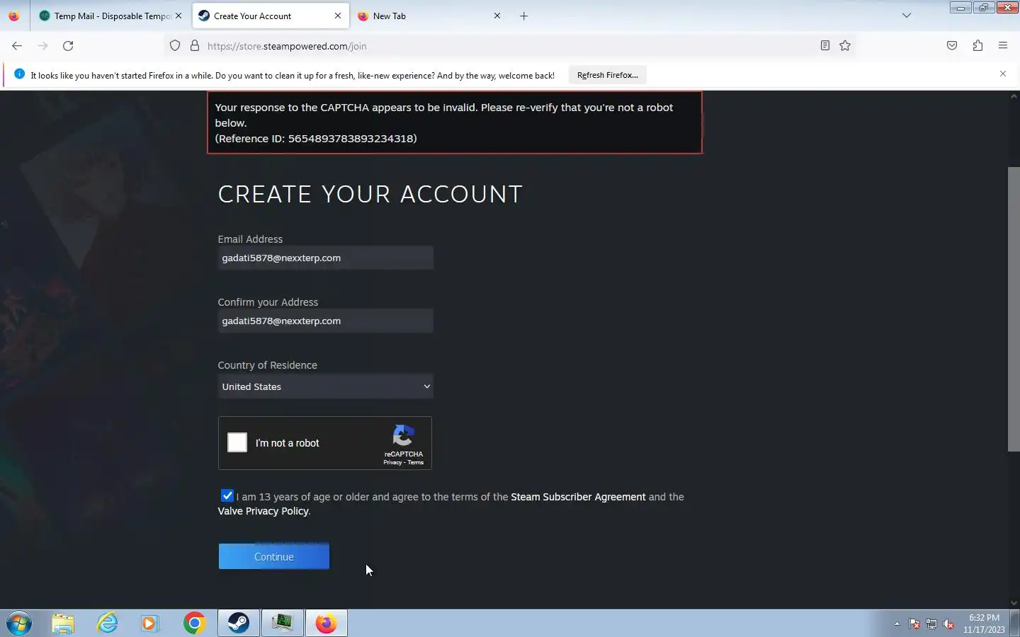
Task: Open the Firefox hamburger application menu
Action: tap(1003, 46)
